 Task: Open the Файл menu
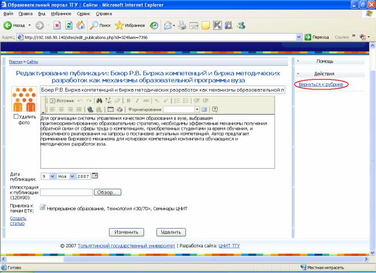pyautogui.click(x=8, y=14)
